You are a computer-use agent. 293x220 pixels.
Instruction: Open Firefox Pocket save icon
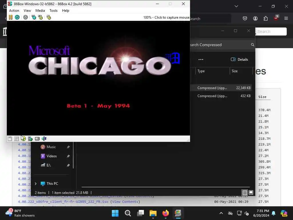tap(245, 18)
